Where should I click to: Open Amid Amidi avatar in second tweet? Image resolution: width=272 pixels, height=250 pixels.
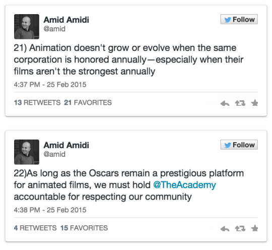point(27,152)
